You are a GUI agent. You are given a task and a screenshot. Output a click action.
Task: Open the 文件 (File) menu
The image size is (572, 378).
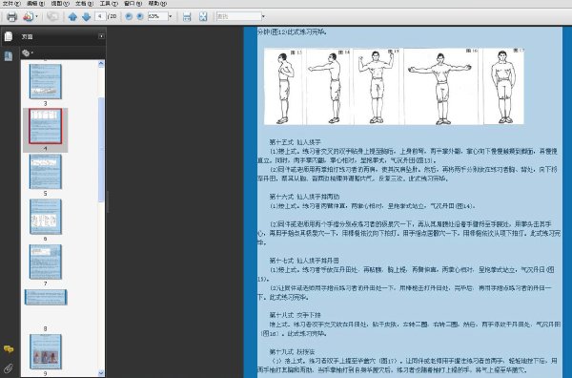coord(10,4)
